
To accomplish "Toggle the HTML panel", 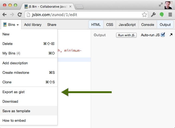I will point(96,25).
